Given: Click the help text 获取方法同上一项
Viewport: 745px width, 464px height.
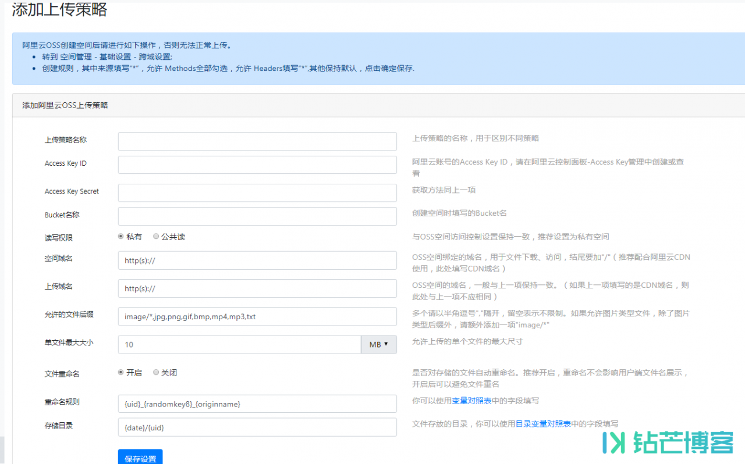Looking at the screenshot, I should (x=444, y=190).
